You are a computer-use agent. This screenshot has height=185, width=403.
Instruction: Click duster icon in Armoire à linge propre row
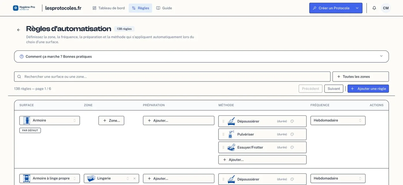coord(231,179)
